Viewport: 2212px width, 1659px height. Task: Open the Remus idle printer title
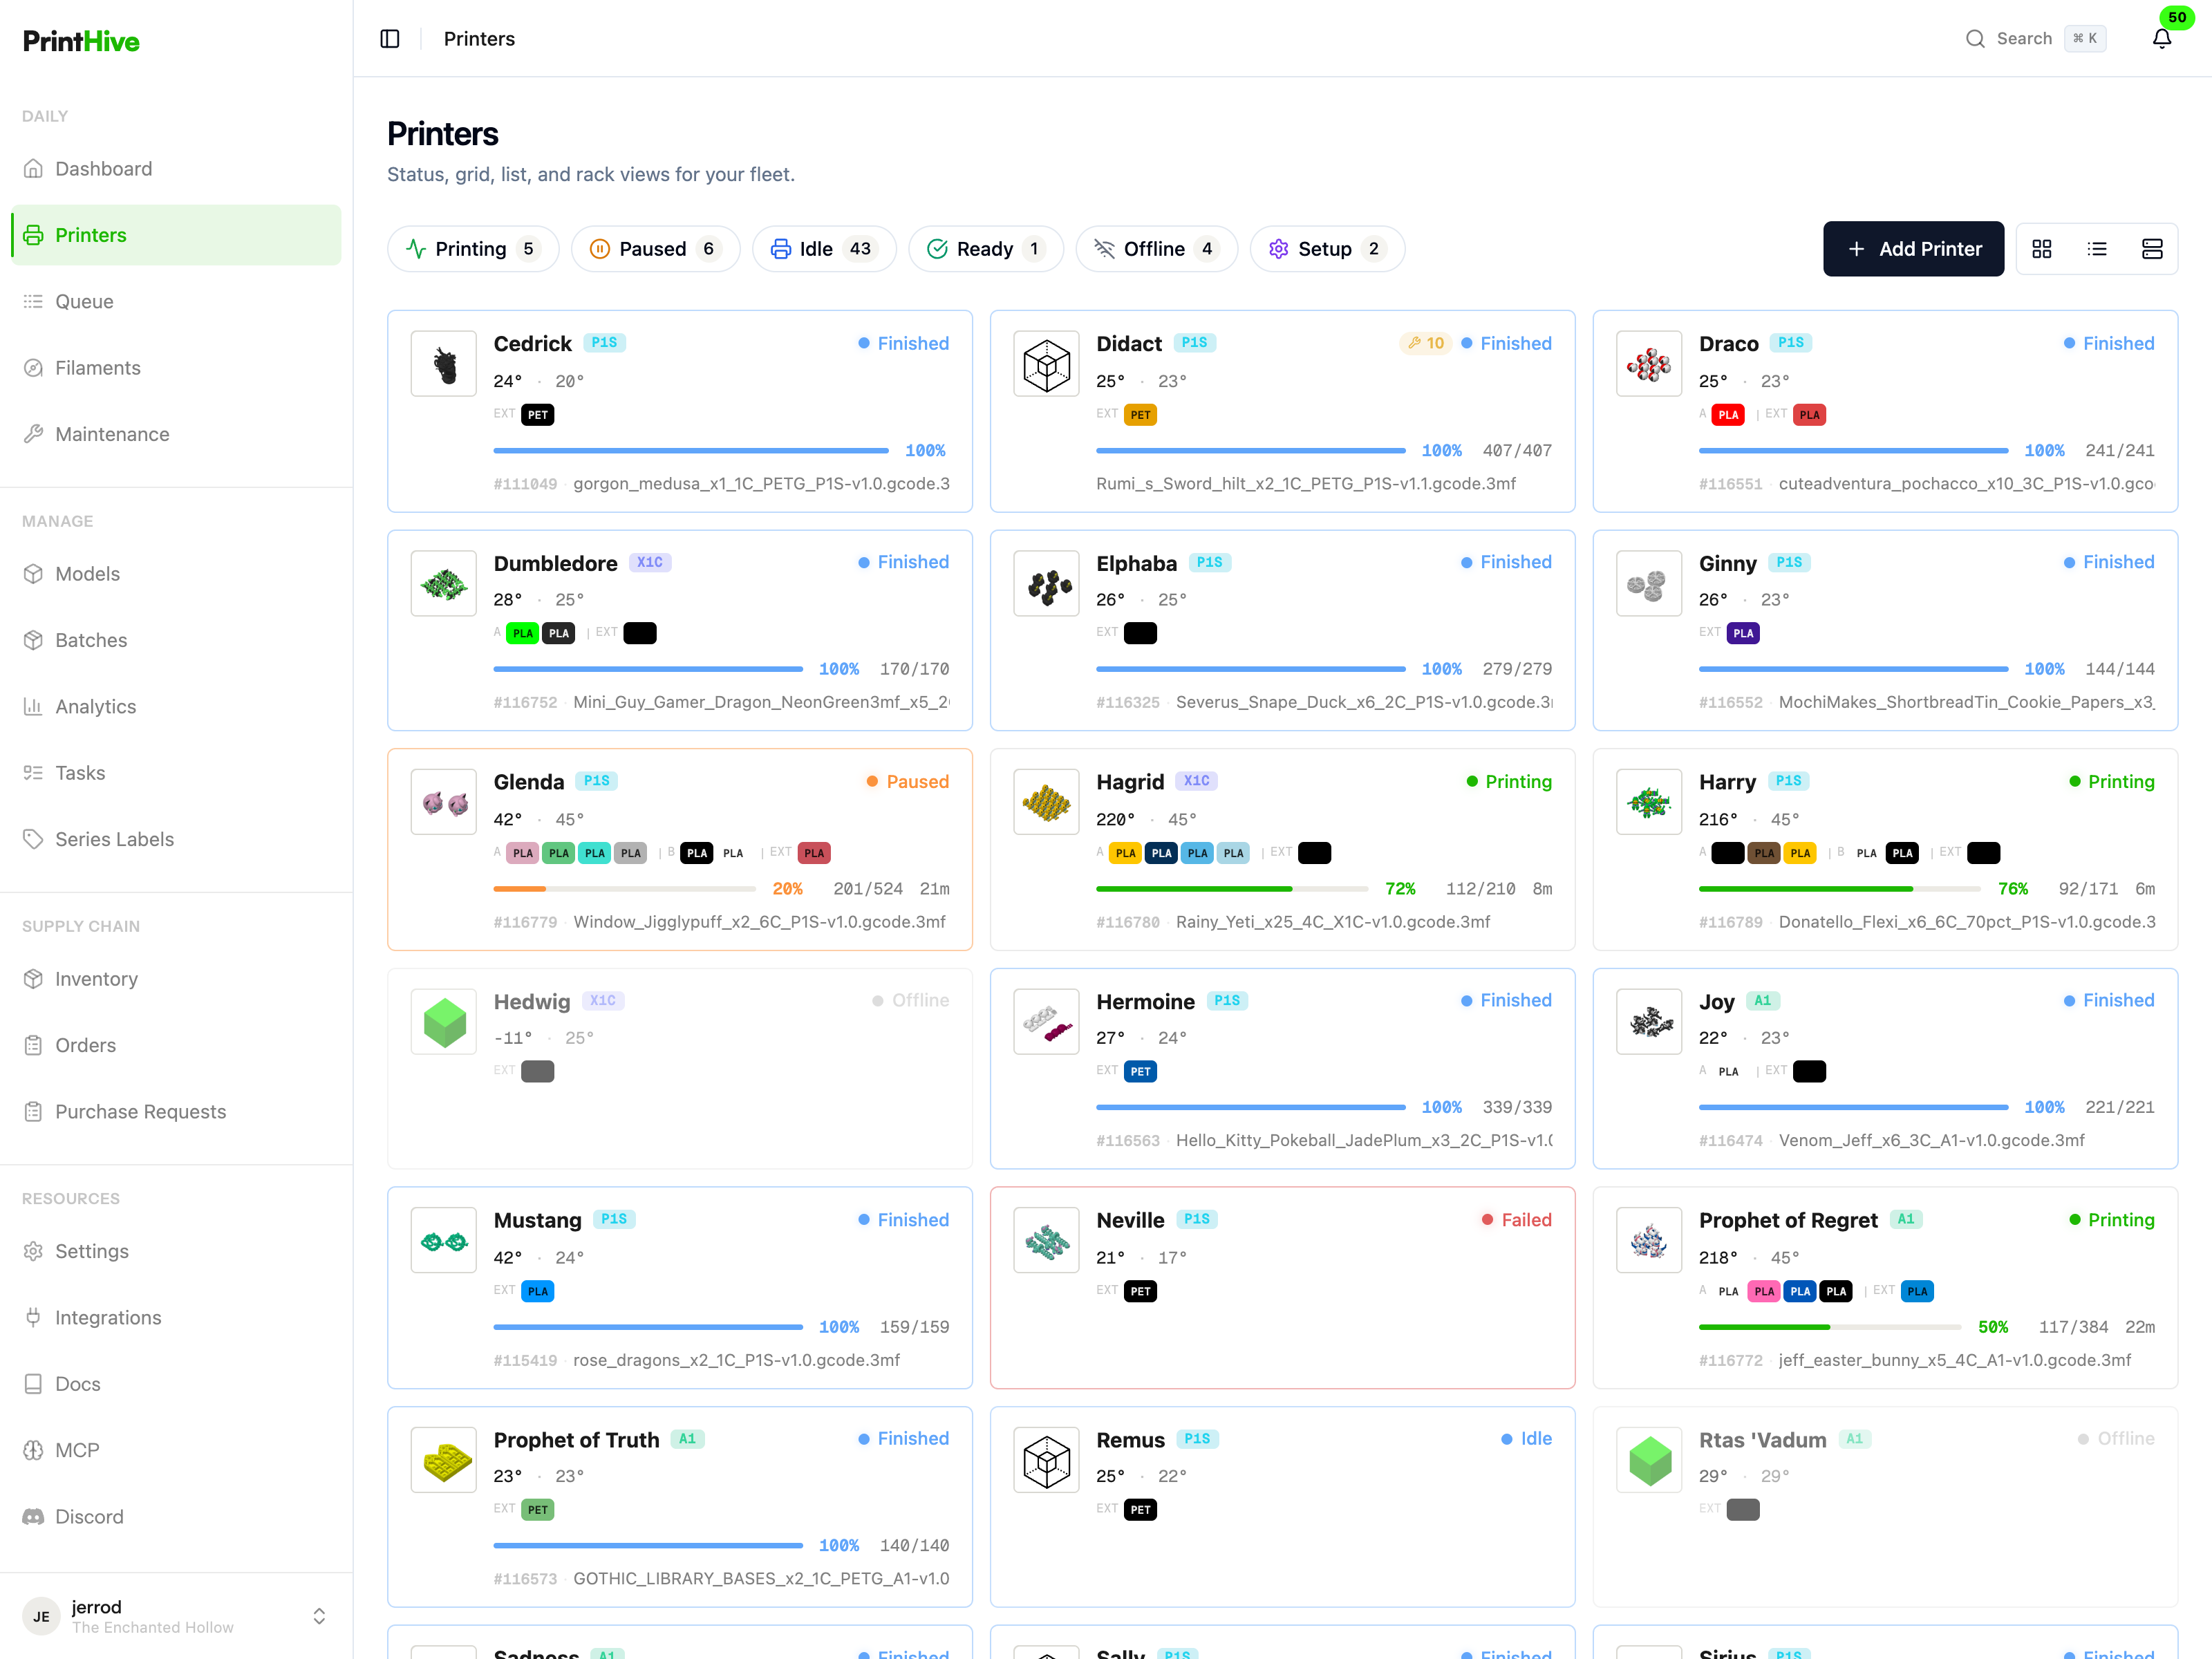[1130, 1440]
